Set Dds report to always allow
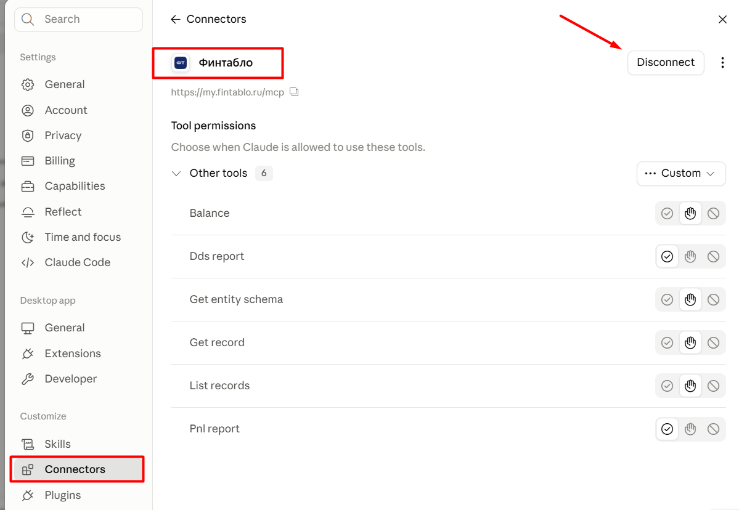The width and height of the screenshot is (739, 510). click(x=667, y=257)
